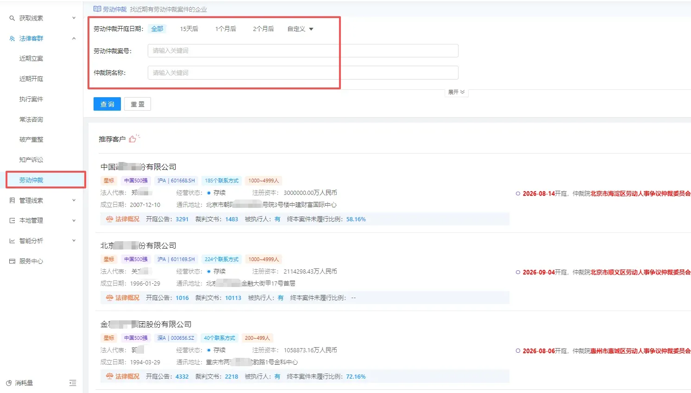
Task: Click the search icon beside 获取线索
Action: click(12, 18)
